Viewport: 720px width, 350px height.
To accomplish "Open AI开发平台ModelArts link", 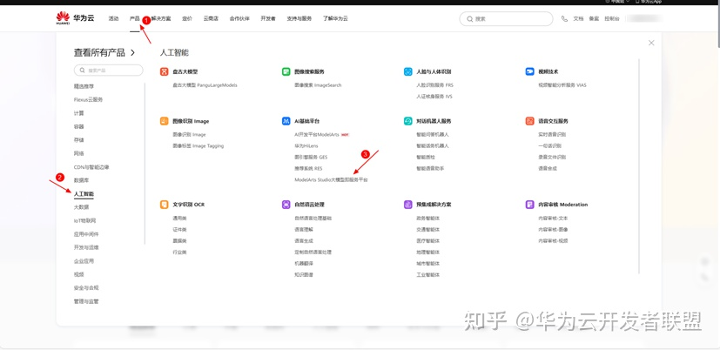I will [317, 135].
